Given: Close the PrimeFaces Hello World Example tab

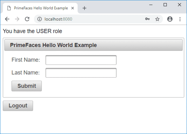Looking at the screenshot, I should click(x=72, y=8).
